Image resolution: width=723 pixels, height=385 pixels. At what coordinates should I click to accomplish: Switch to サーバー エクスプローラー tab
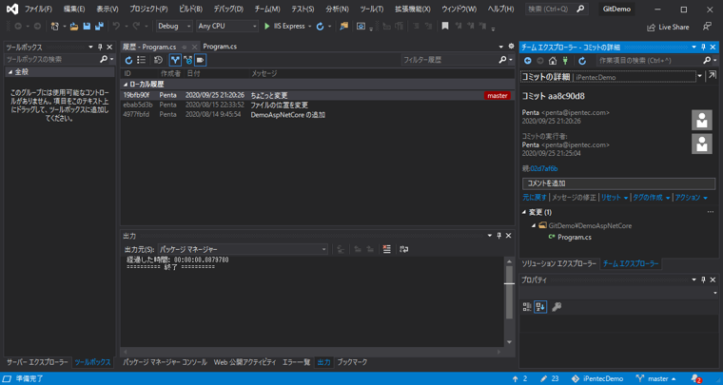(x=37, y=362)
